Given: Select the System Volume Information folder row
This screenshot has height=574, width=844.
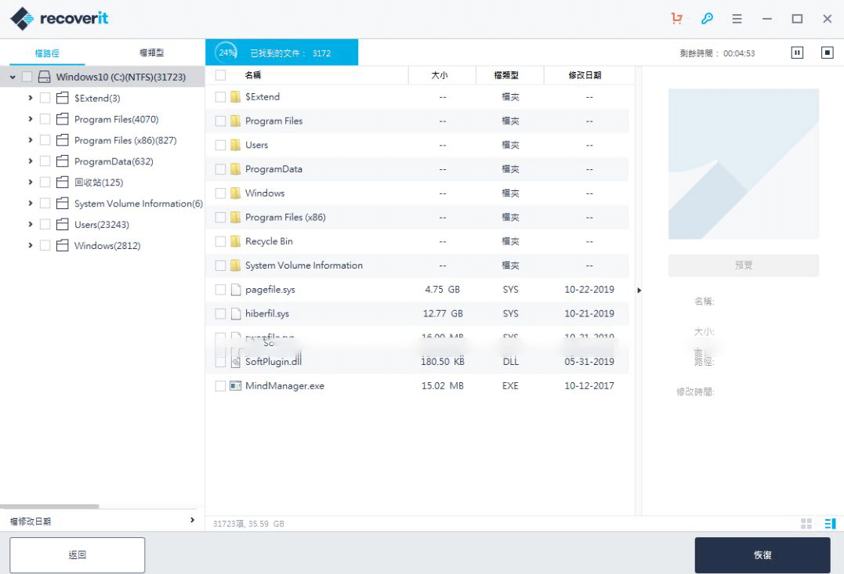Looking at the screenshot, I should coord(417,265).
